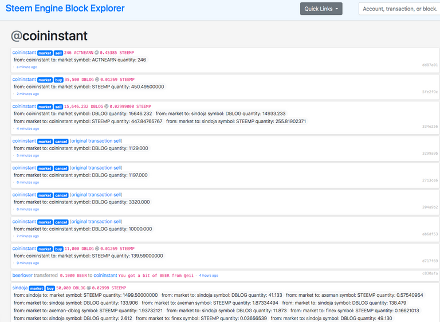Open transaction hash 5fe2f9c
Screen dimensions: 440x322
430,92
